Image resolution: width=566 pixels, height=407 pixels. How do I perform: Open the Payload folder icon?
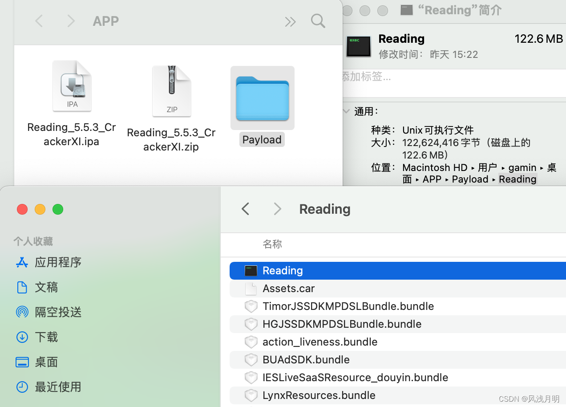point(263,98)
